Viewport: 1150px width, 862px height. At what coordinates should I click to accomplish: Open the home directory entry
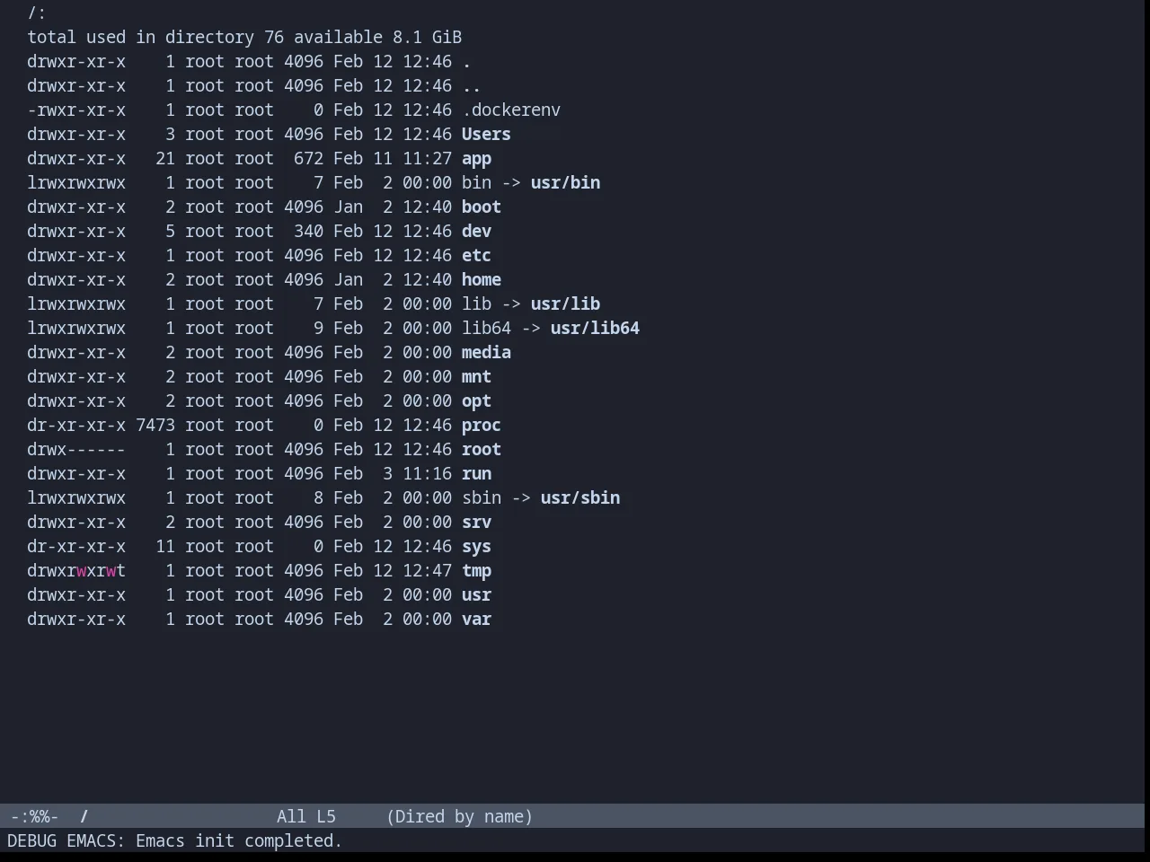coord(482,279)
